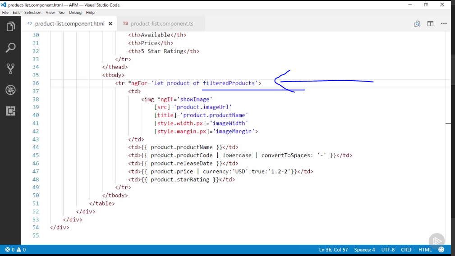
Task: Click line number 36 in gutter
Action: point(36,83)
